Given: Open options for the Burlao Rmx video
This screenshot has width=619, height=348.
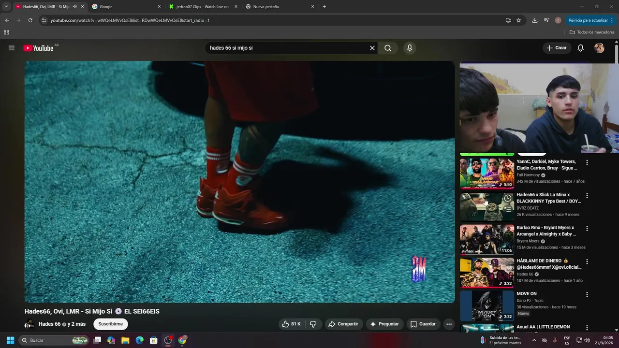Looking at the screenshot, I should tap(587, 228).
